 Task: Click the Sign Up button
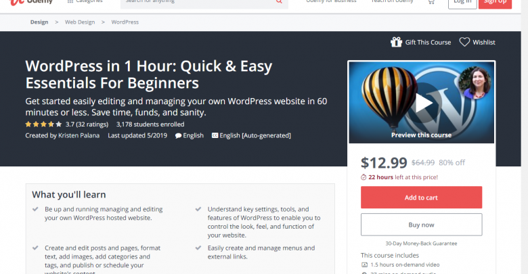pos(495,3)
